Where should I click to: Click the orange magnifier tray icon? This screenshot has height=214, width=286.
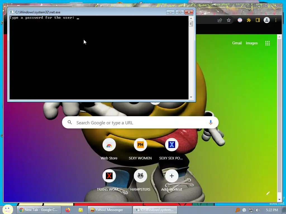(237, 210)
